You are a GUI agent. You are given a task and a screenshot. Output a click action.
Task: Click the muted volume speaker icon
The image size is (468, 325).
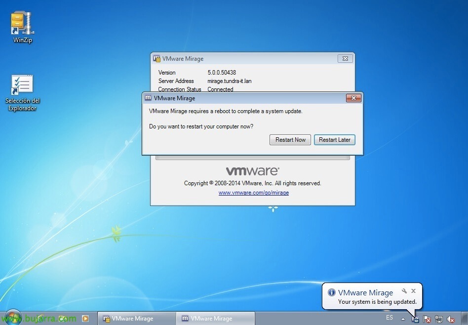coord(450,320)
